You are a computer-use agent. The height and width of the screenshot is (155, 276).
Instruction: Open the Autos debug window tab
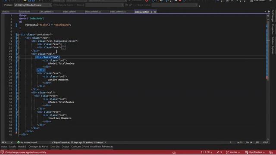(4, 146)
